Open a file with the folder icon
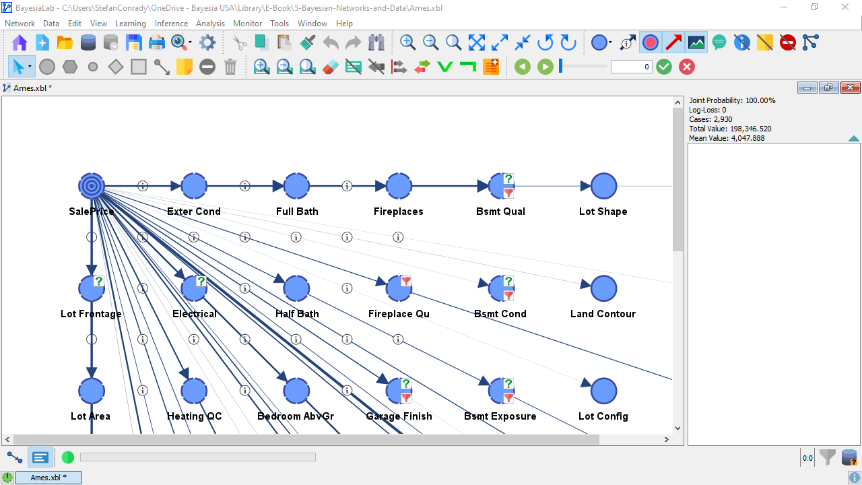This screenshot has width=862, height=485. pyautogui.click(x=65, y=43)
